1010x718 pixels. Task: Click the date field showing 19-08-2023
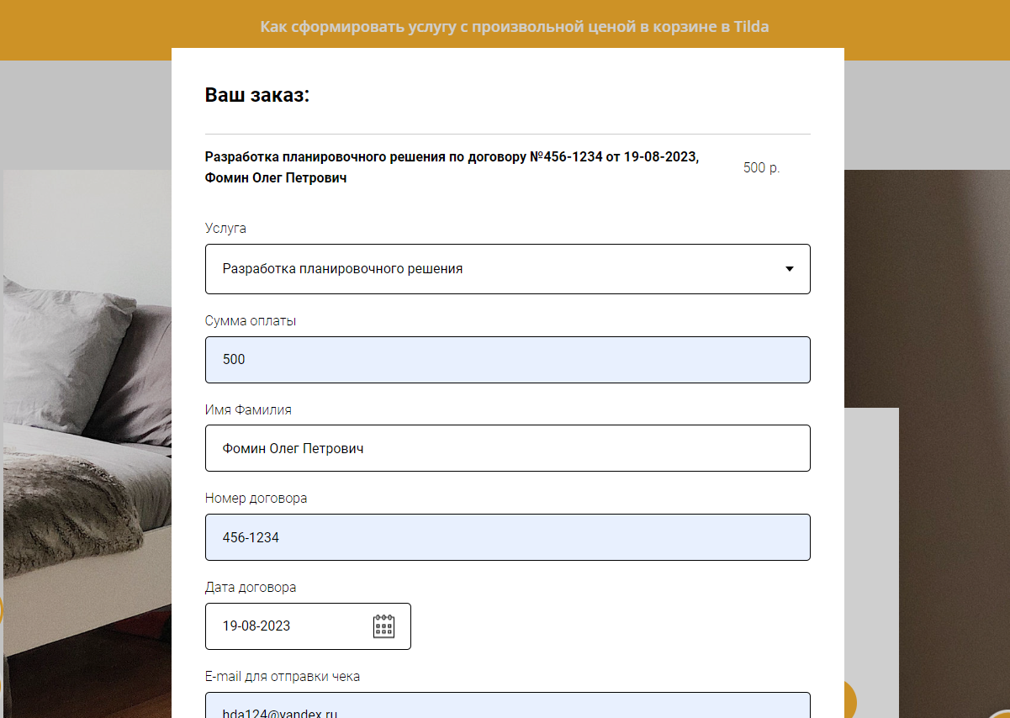(286, 626)
